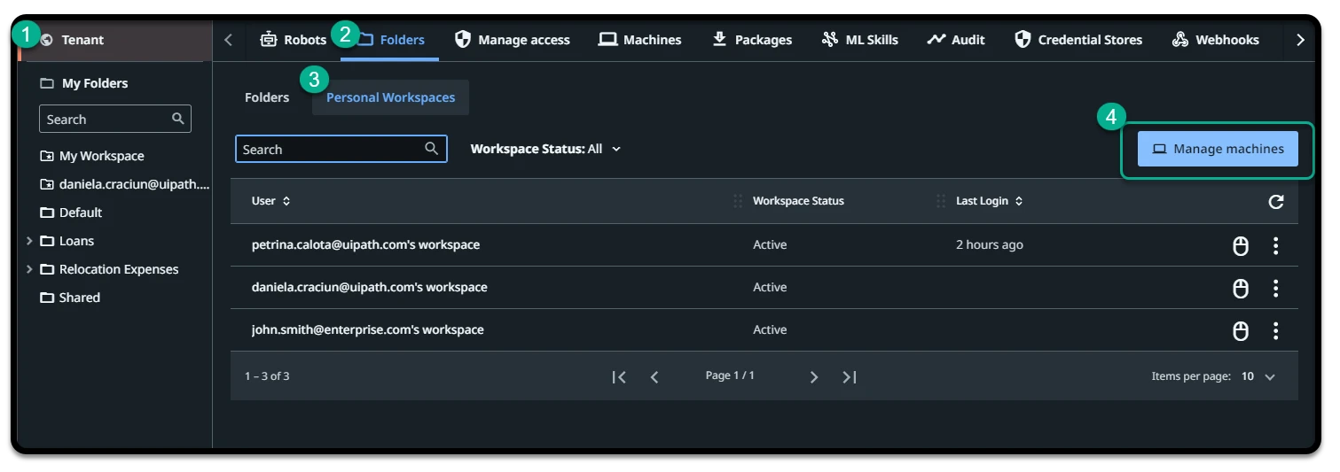Open the Webhooks tab
Viewport: 1340px width, 472px height.
click(x=1215, y=40)
